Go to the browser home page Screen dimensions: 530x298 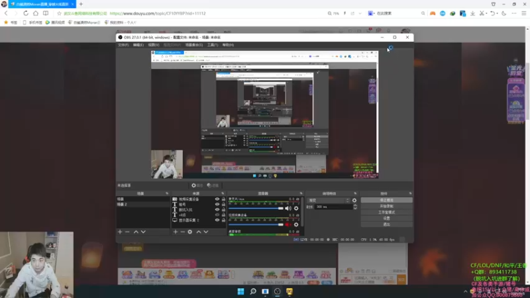(36, 13)
